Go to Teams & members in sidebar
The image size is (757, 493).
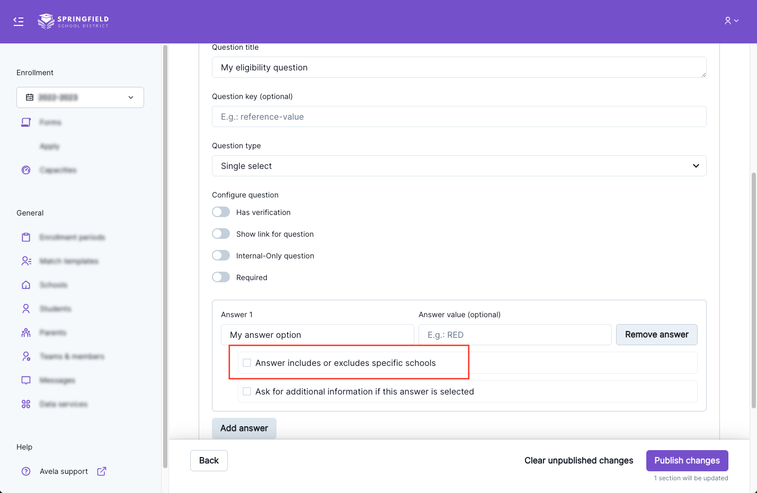click(x=72, y=356)
